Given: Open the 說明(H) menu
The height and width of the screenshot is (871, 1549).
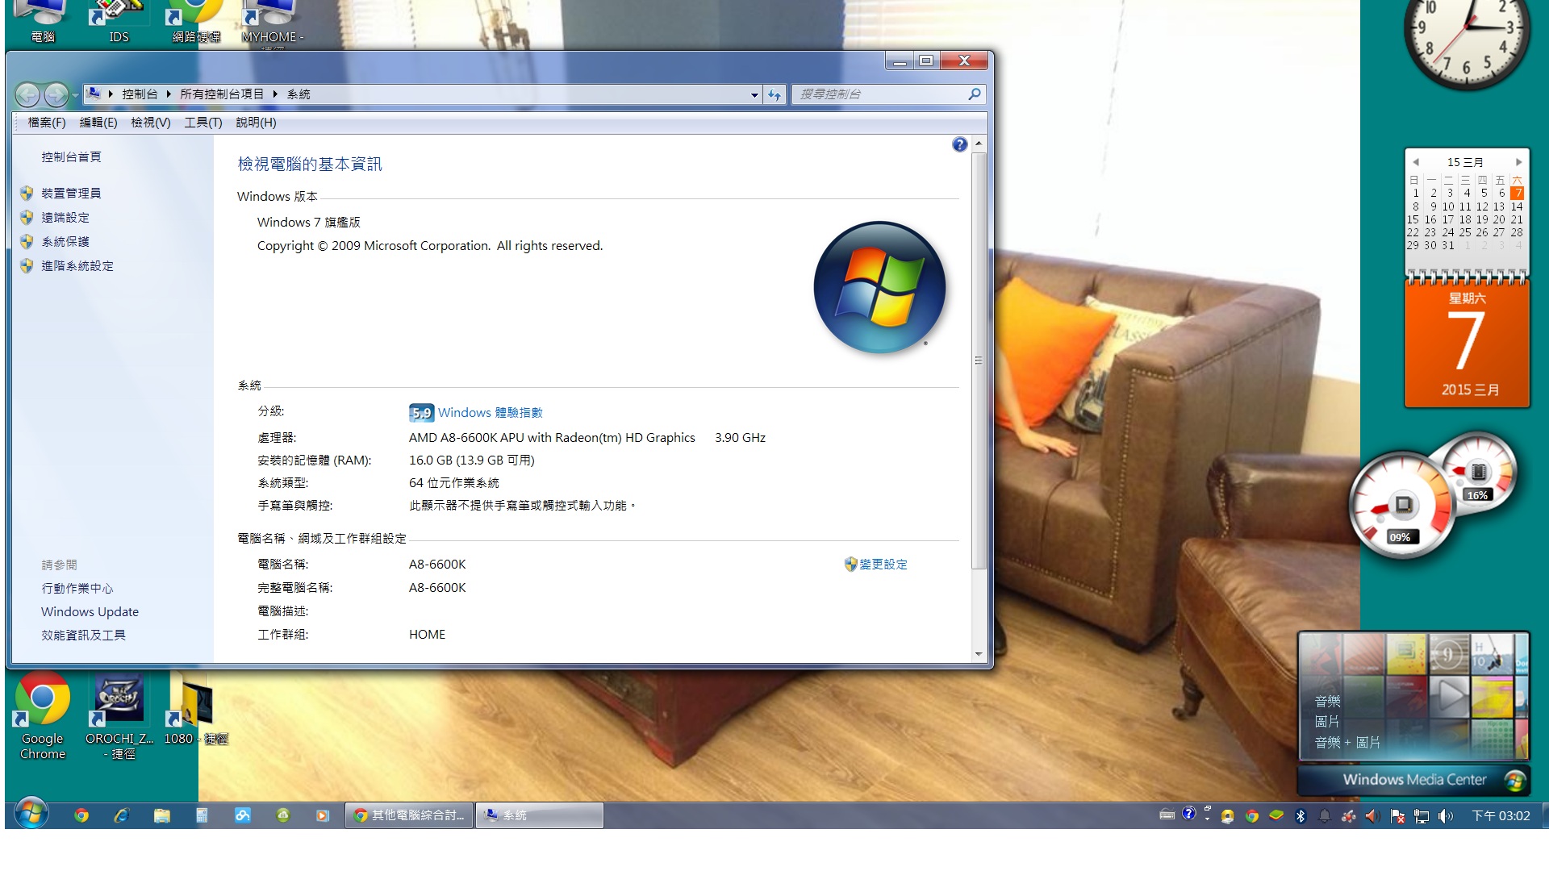Looking at the screenshot, I should click(x=256, y=123).
